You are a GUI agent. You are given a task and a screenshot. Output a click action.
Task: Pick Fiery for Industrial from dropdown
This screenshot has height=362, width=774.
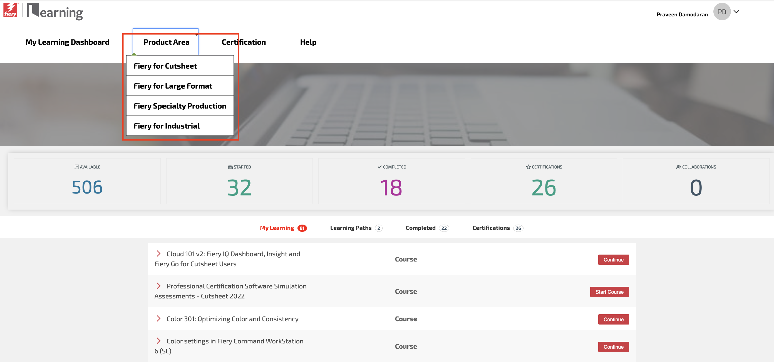(x=167, y=126)
